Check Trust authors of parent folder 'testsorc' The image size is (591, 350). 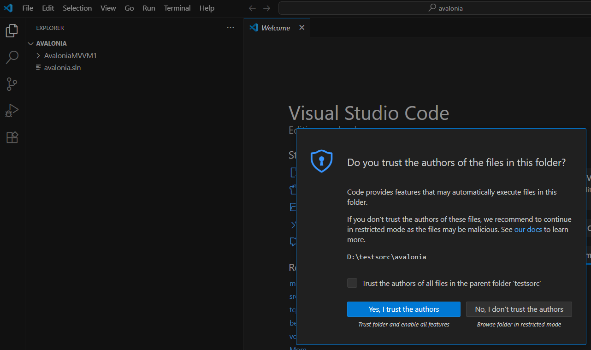(352, 283)
